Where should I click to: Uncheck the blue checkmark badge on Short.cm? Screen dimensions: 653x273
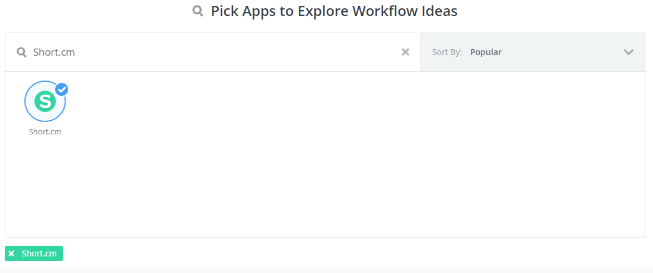[62, 89]
